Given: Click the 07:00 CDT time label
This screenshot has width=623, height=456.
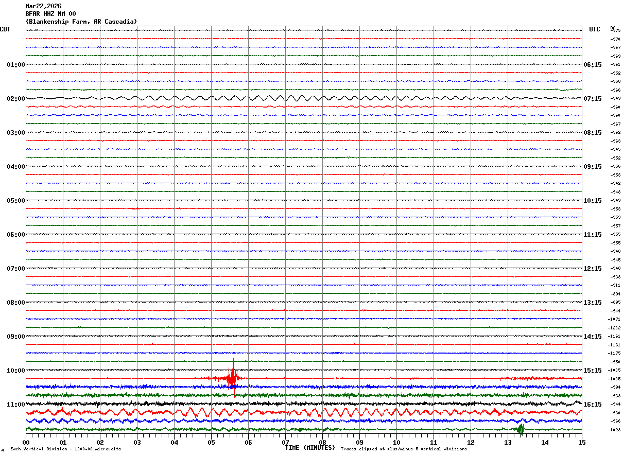Looking at the screenshot, I should point(15,269).
